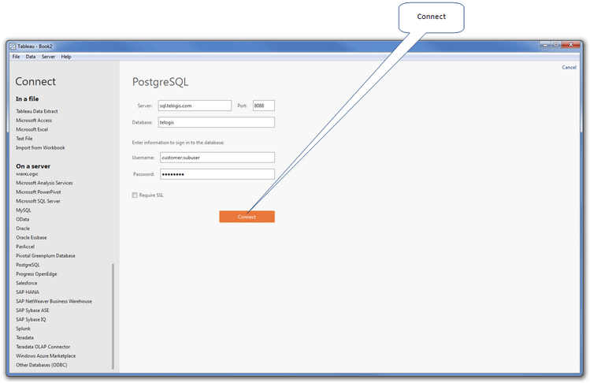Click the Port input field

(264, 106)
